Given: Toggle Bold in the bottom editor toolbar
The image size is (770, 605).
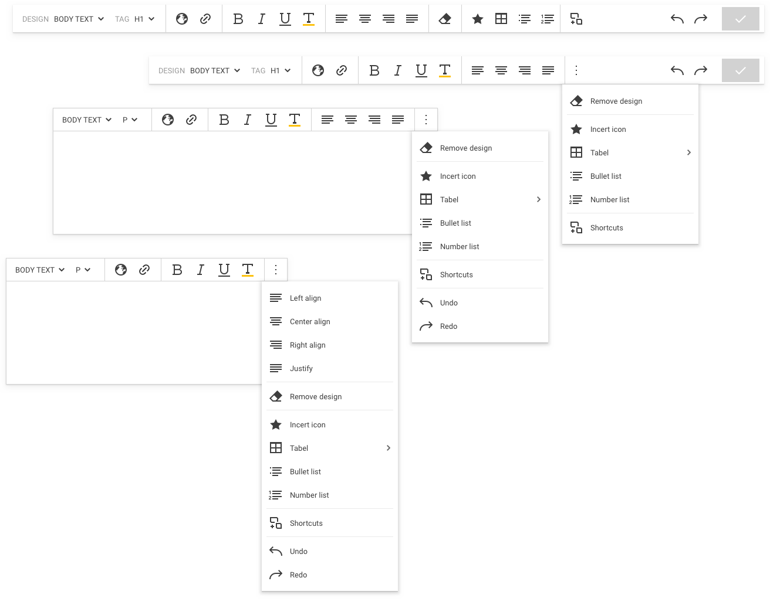Looking at the screenshot, I should tap(177, 270).
